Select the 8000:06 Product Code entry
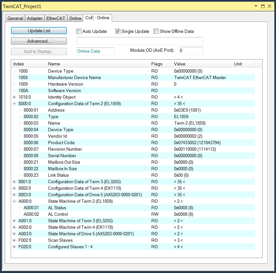 (139, 143)
